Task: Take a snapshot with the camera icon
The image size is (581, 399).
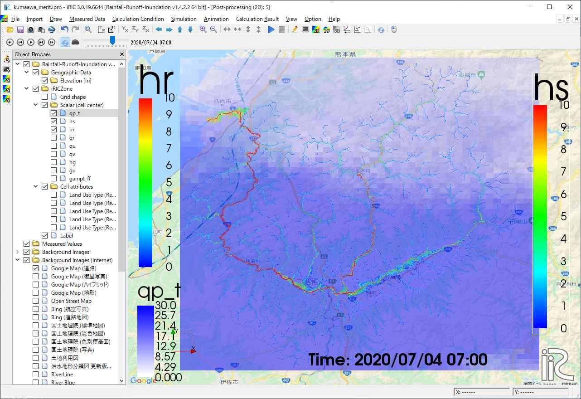Action: [30, 29]
